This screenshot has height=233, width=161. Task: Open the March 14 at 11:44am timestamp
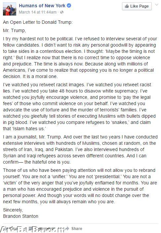(38, 12)
